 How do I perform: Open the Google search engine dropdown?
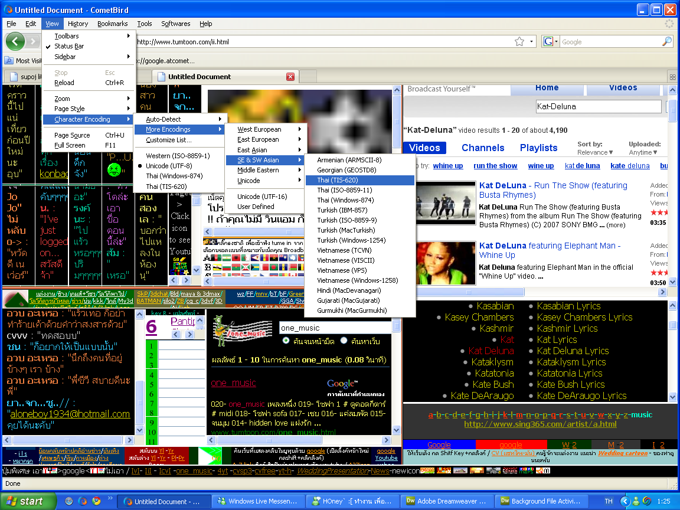(550, 41)
